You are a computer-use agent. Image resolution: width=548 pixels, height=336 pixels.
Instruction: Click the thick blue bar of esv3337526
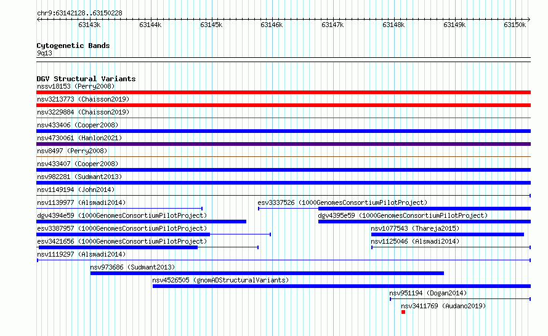coord(424,209)
